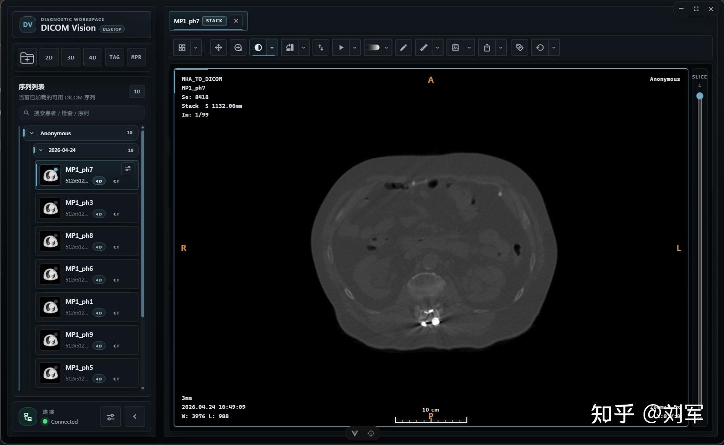The image size is (724, 445).
Task: Expand the rotate tool dropdown arrow
Action: (x=304, y=47)
